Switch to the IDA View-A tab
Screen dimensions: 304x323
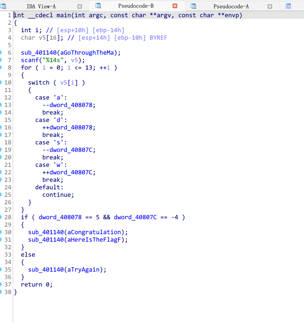point(41,7)
